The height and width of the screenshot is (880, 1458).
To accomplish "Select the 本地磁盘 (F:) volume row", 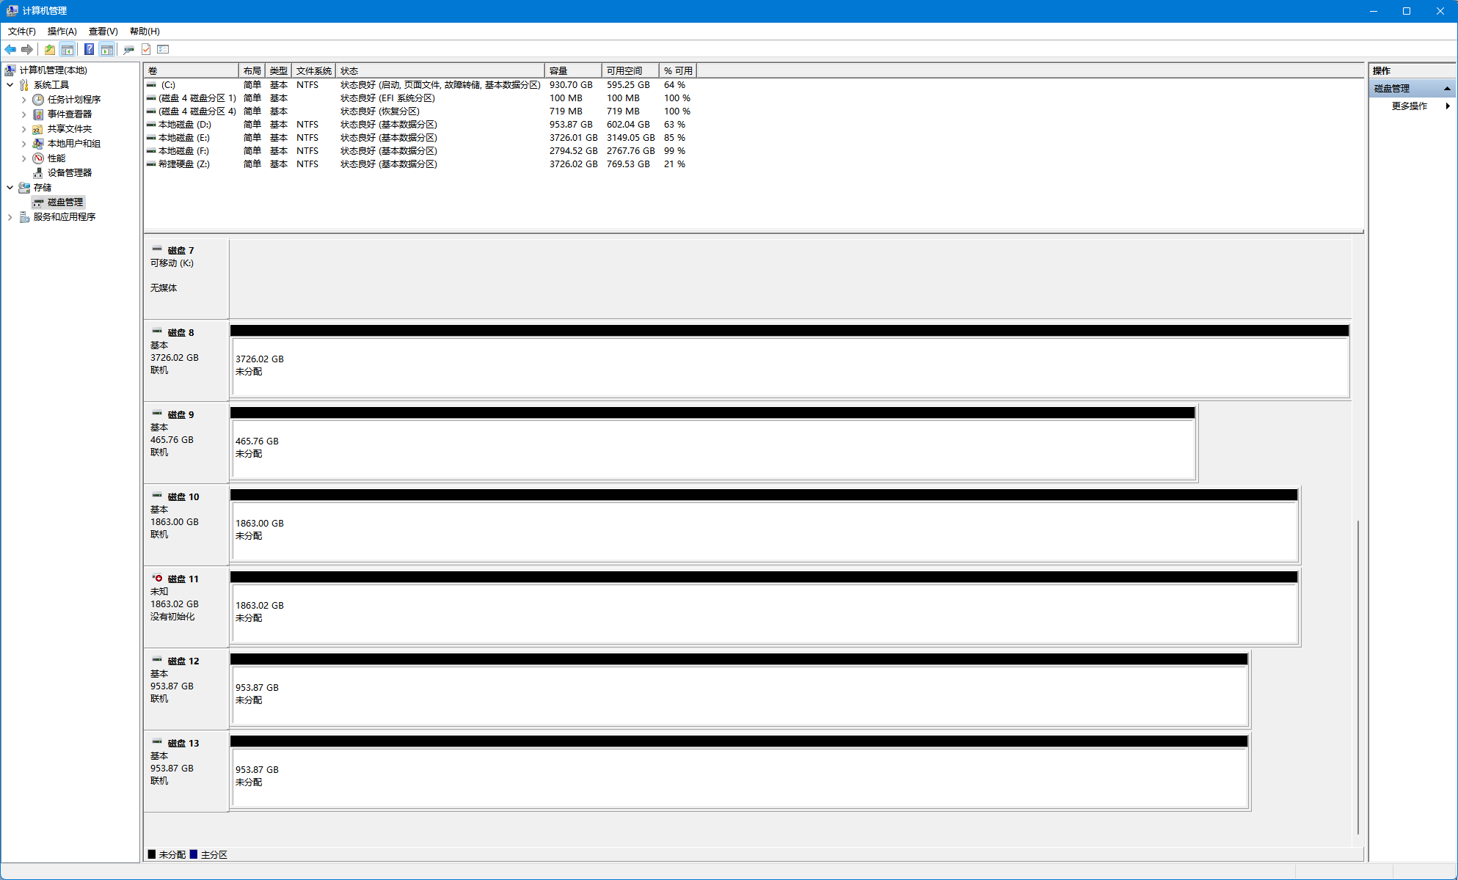I will pos(420,151).
